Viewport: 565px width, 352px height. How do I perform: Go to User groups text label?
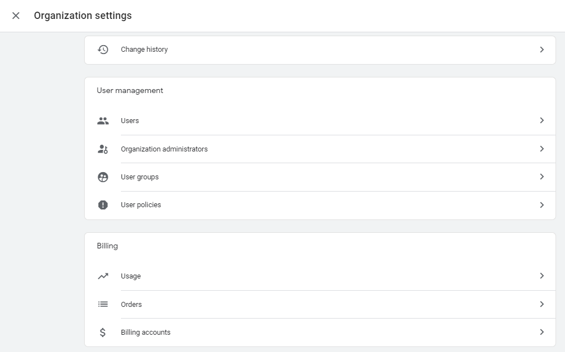(x=140, y=177)
